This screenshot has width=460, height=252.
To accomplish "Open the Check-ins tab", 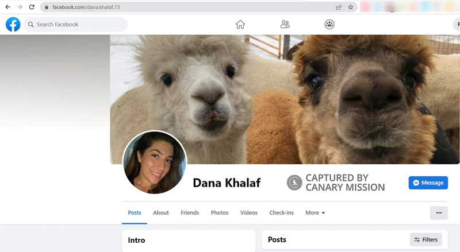I will 281,213.
